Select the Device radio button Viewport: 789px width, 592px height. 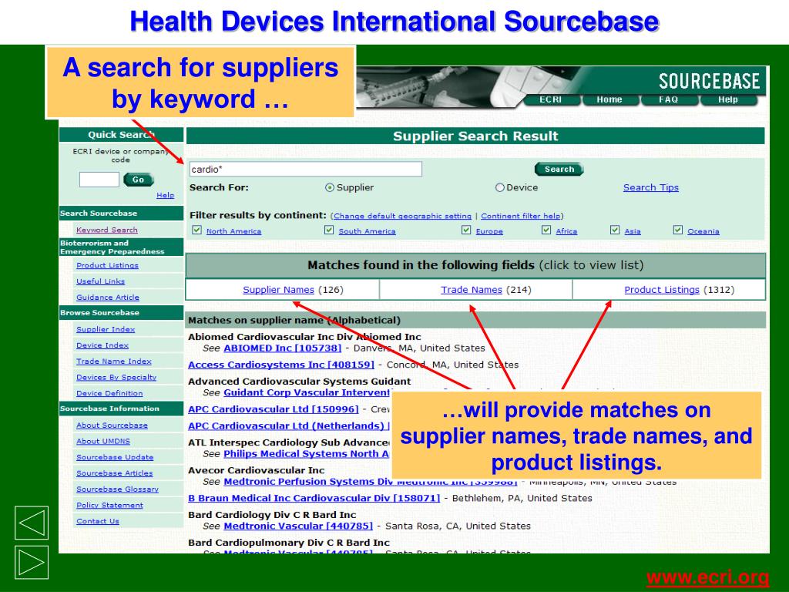pyautogui.click(x=499, y=187)
